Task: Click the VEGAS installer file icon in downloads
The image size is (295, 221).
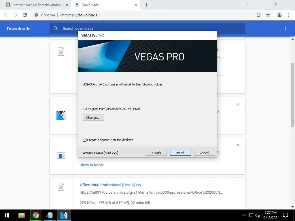Action: pos(61,115)
